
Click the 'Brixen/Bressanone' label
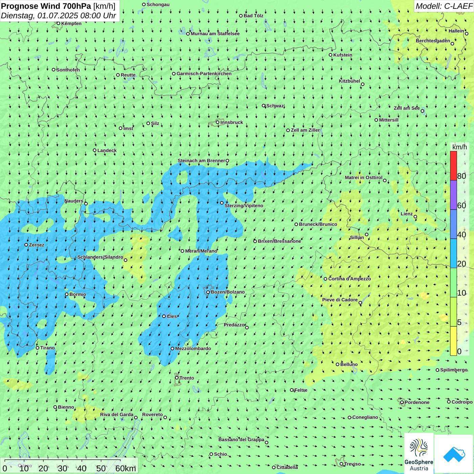[x=279, y=241]
